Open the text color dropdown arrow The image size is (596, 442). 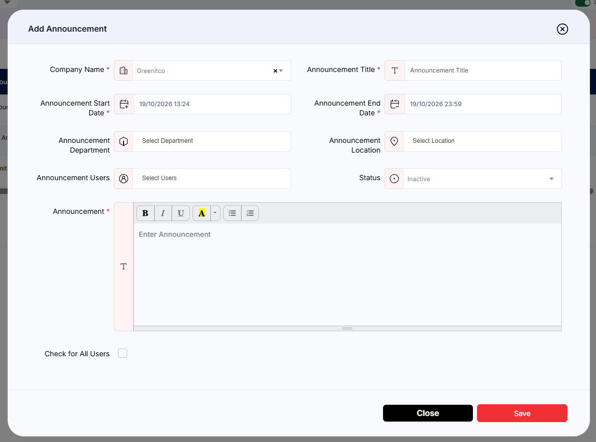pos(215,213)
